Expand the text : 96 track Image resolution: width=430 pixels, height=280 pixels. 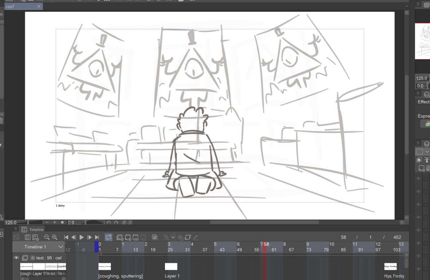(x=33, y=258)
